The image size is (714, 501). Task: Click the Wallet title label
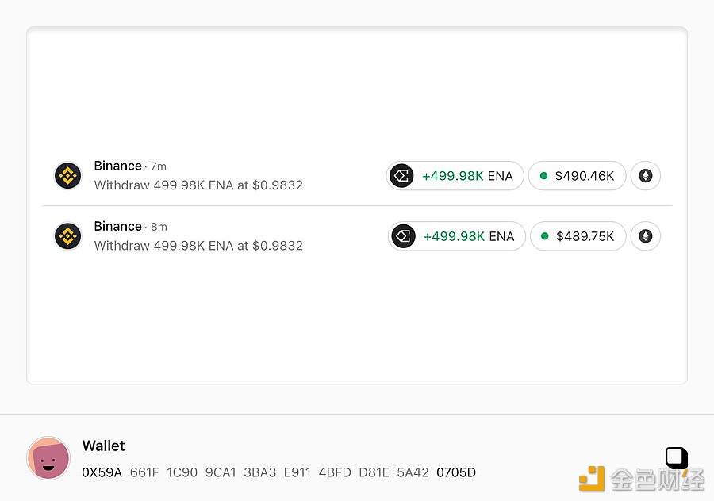click(103, 446)
